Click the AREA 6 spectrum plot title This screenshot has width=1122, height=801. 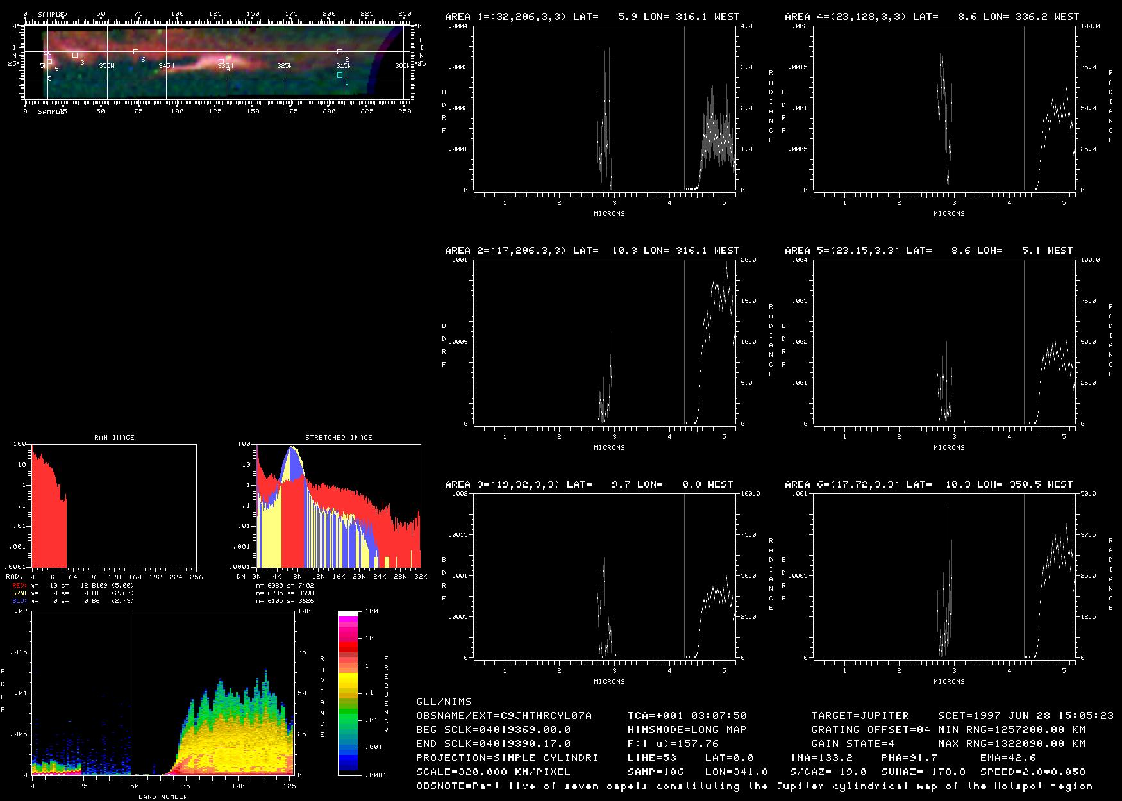(928, 484)
